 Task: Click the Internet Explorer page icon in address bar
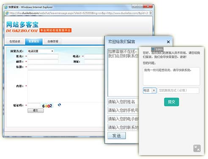7,13
